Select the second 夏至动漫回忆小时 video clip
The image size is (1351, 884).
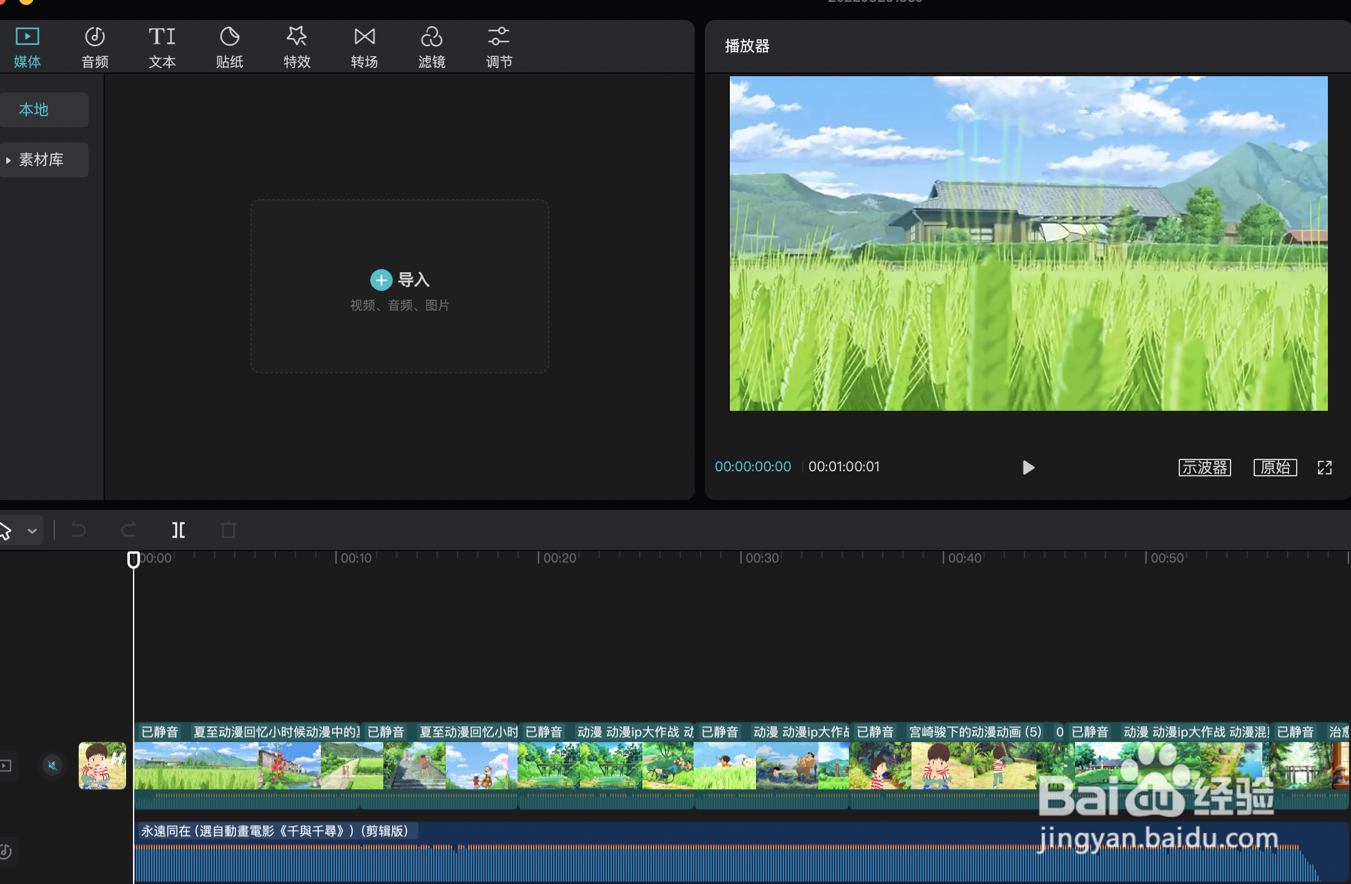pyautogui.click(x=440, y=765)
